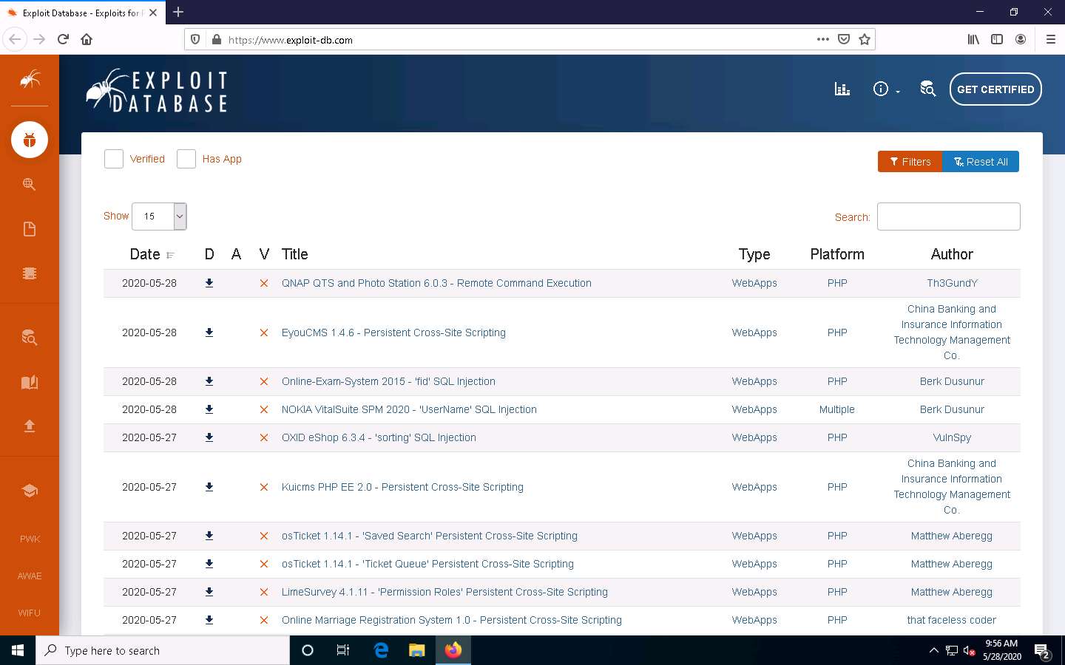Open a new browser tab

click(x=178, y=12)
